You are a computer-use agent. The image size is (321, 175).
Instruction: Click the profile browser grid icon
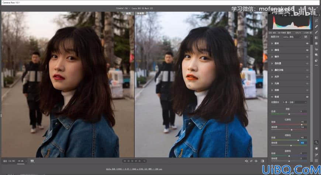[x=306, y=37]
